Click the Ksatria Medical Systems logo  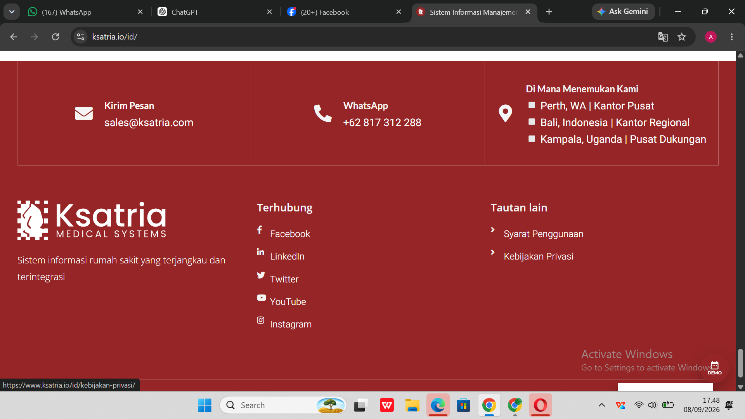pyautogui.click(x=92, y=220)
